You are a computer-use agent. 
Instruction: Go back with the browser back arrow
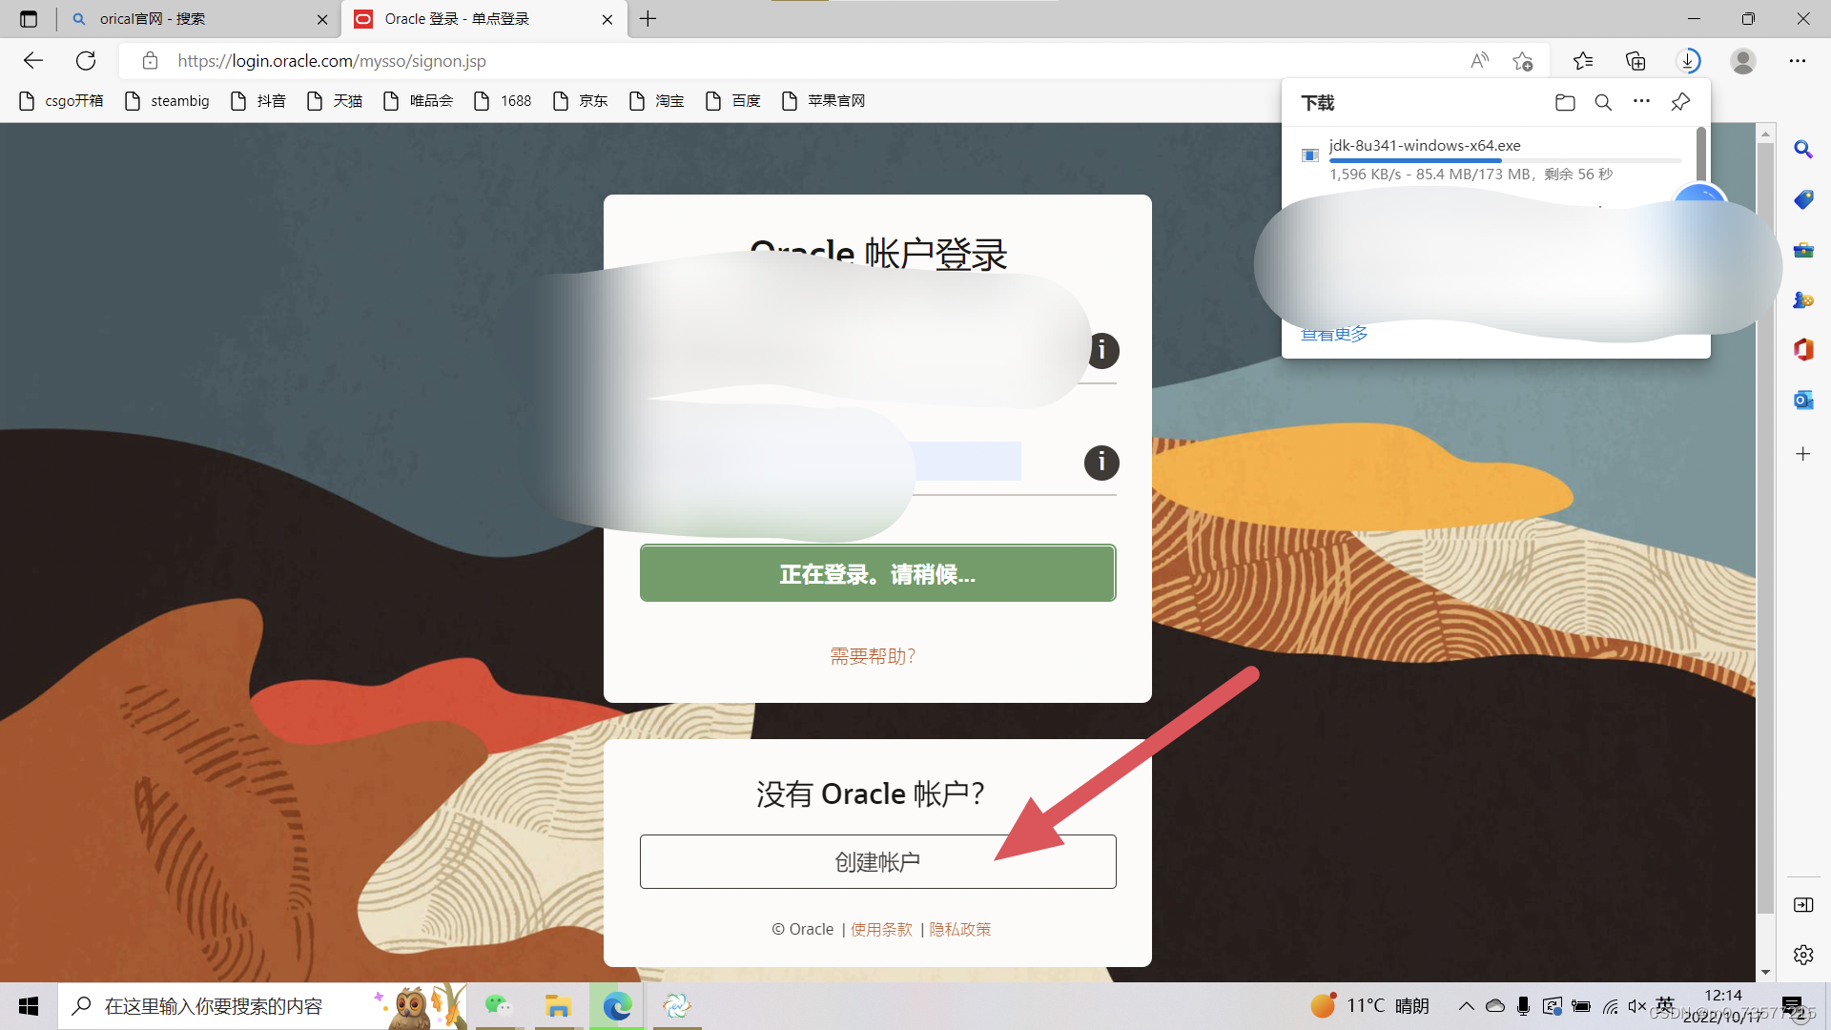(33, 61)
